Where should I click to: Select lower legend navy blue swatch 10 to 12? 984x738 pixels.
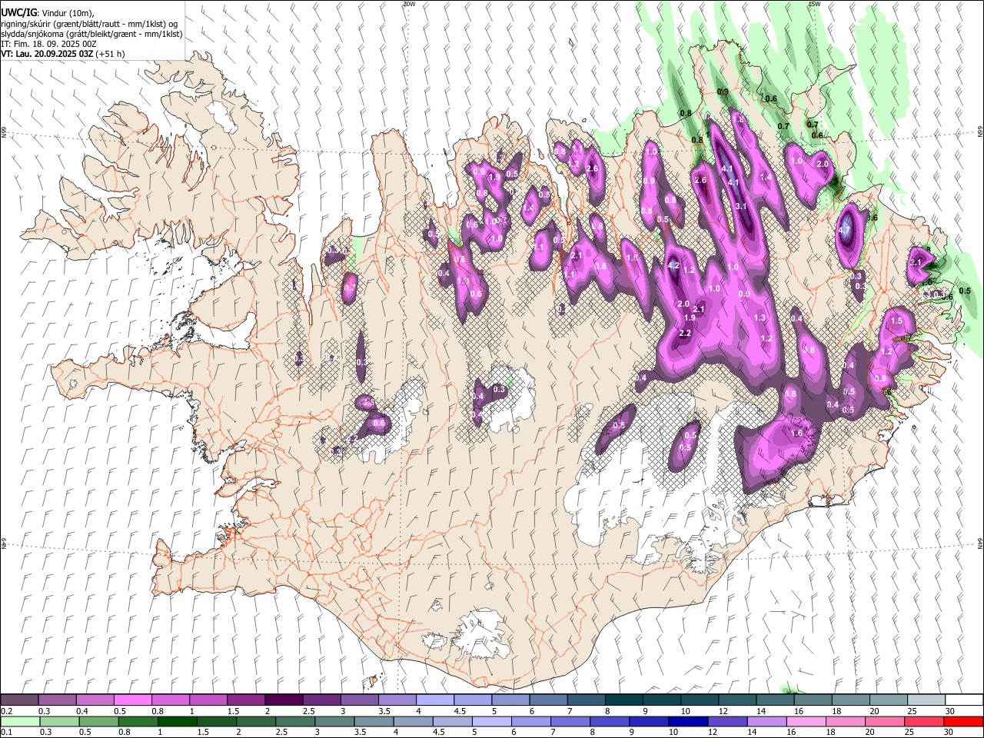[688, 722]
